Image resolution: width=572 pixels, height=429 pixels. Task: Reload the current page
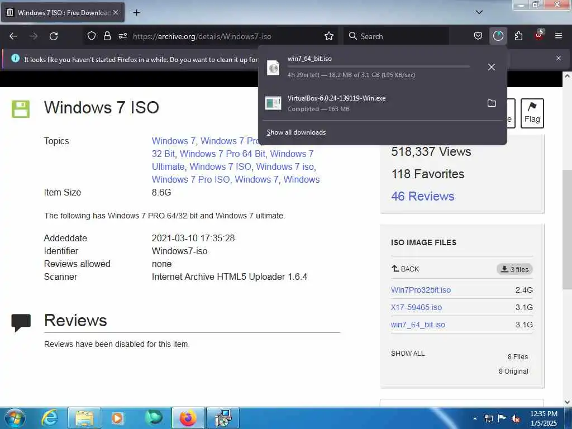(54, 36)
